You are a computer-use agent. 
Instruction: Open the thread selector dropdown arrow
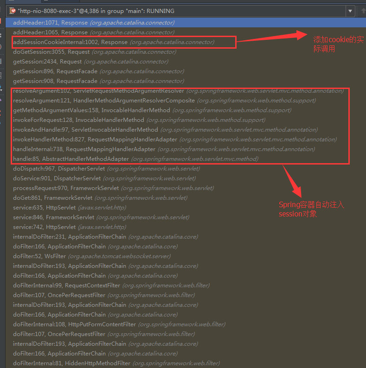click(x=350, y=11)
